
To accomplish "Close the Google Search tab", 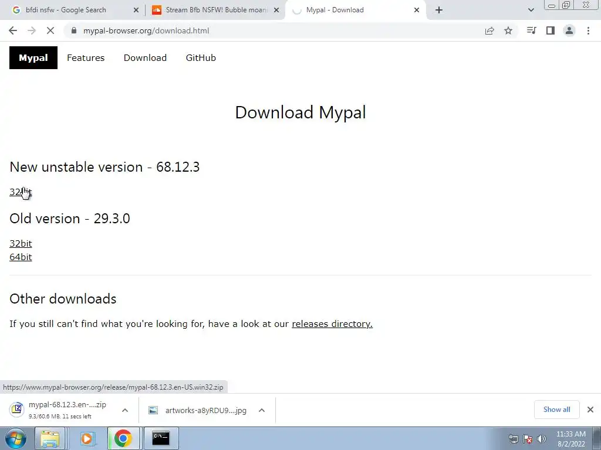I will [136, 11].
